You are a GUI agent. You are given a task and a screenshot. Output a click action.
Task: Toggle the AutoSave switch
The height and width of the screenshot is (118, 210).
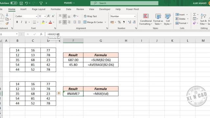pyautogui.click(x=14, y=3)
